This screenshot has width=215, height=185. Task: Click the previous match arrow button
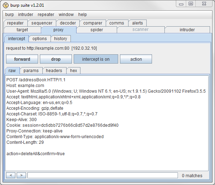click(x=11, y=175)
